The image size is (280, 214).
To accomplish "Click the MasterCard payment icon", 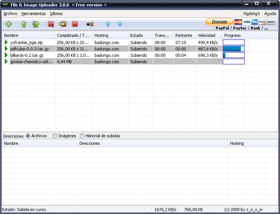I will [x=238, y=22].
